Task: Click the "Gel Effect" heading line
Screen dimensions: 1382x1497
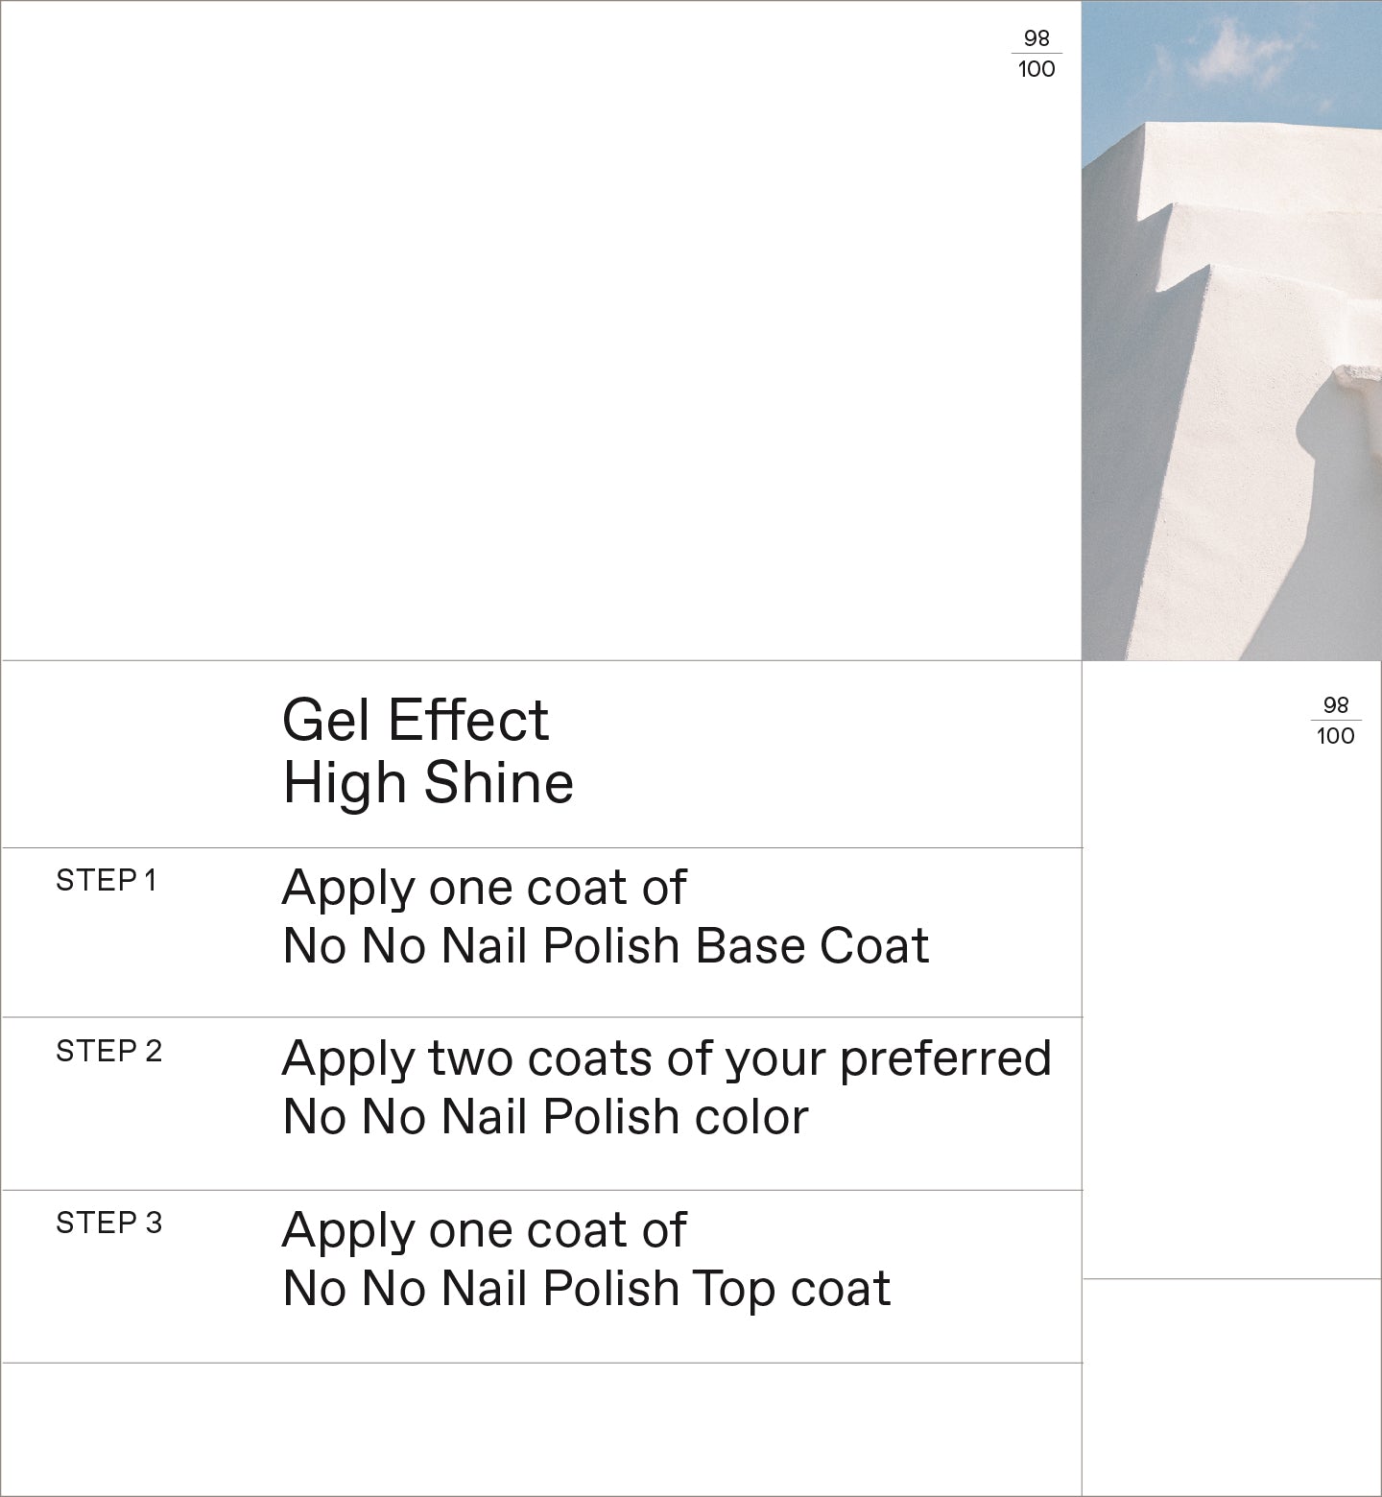Action: coord(415,720)
